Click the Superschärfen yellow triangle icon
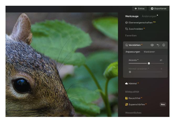175x124 pixels. click(126, 104)
